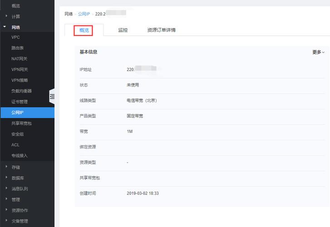
Task: Click the 创建时间 row label
Action: (88, 193)
